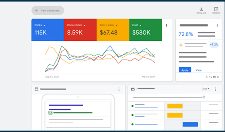Go to previous recommendation arrow

[207, 77]
